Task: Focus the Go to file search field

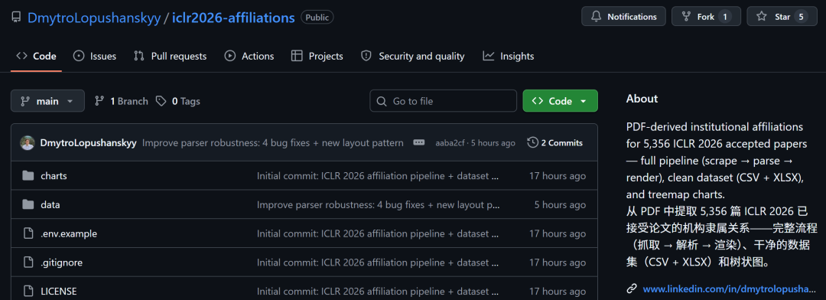Action: coord(443,101)
